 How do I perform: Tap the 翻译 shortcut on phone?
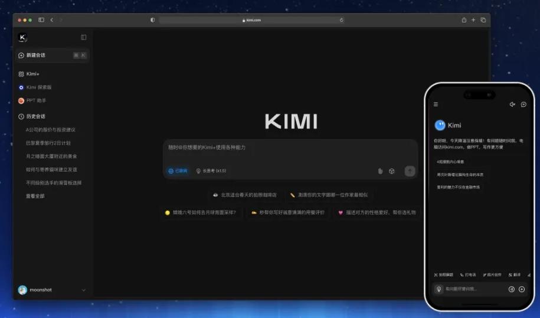(515, 275)
